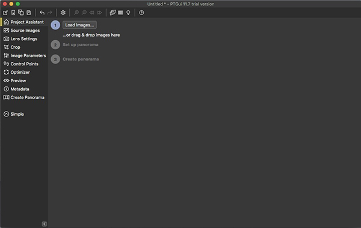Click the fast-forward next image icon
The image size is (361, 228).
coord(99,13)
